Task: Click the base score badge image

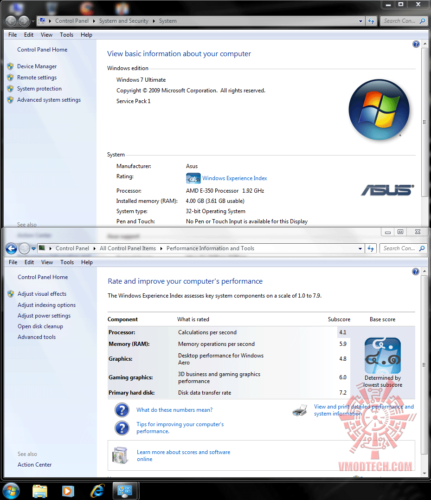Action: (383, 356)
